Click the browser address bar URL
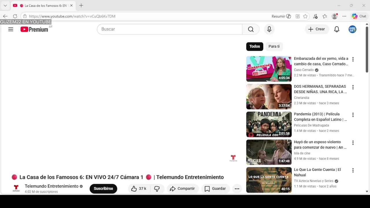Image resolution: width=370 pixels, height=208 pixels. 72,16
